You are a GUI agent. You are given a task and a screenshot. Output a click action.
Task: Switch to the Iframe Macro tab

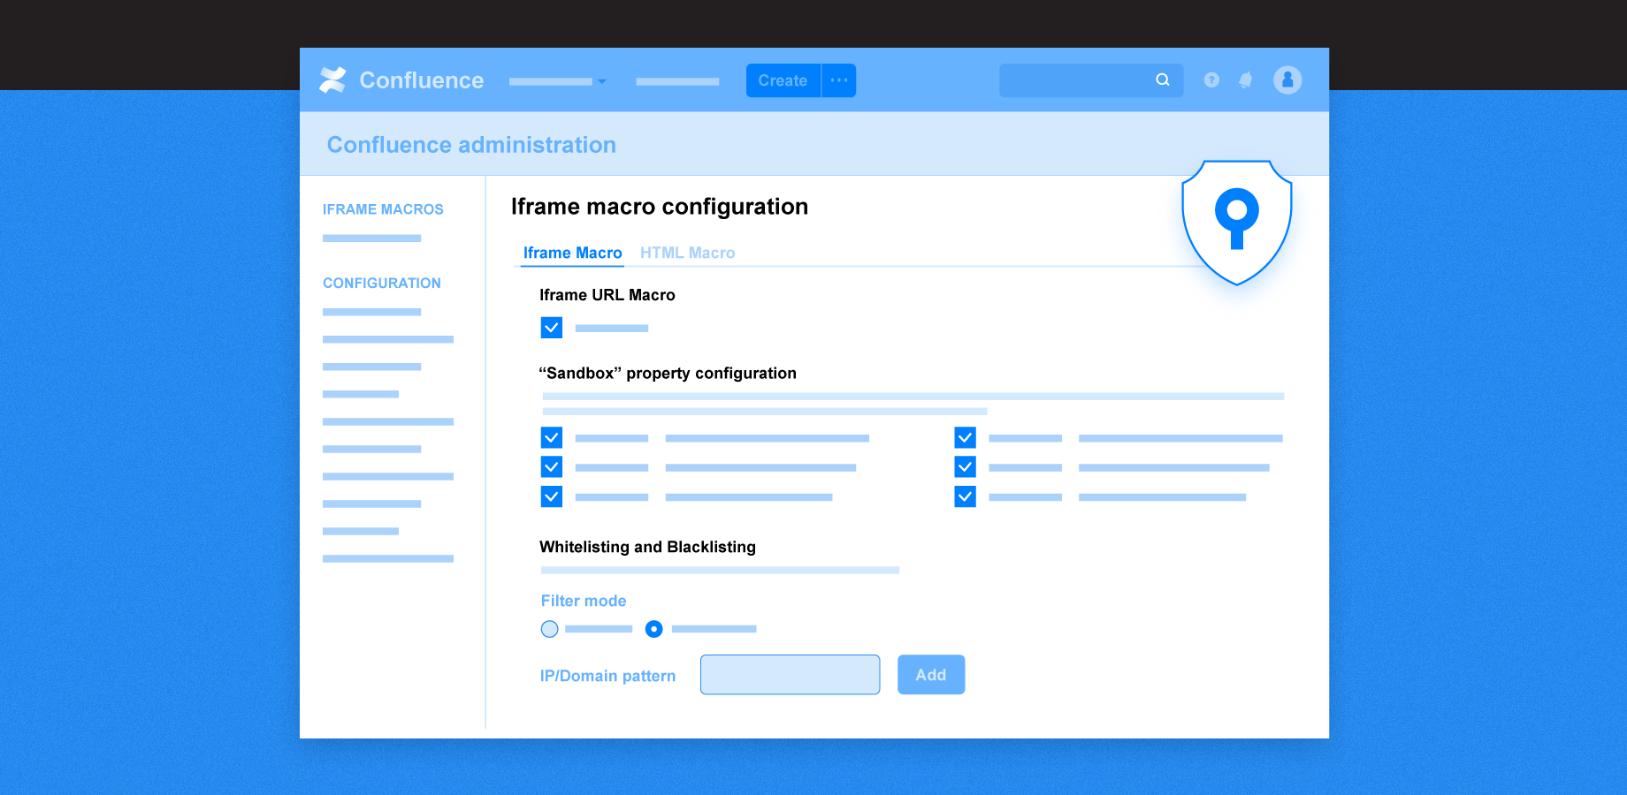point(572,253)
